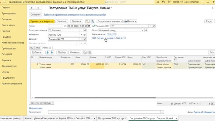The width and height of the screenshot is (215, 121).
Task: Open top Еще menu of document
Action: (209, 22)
